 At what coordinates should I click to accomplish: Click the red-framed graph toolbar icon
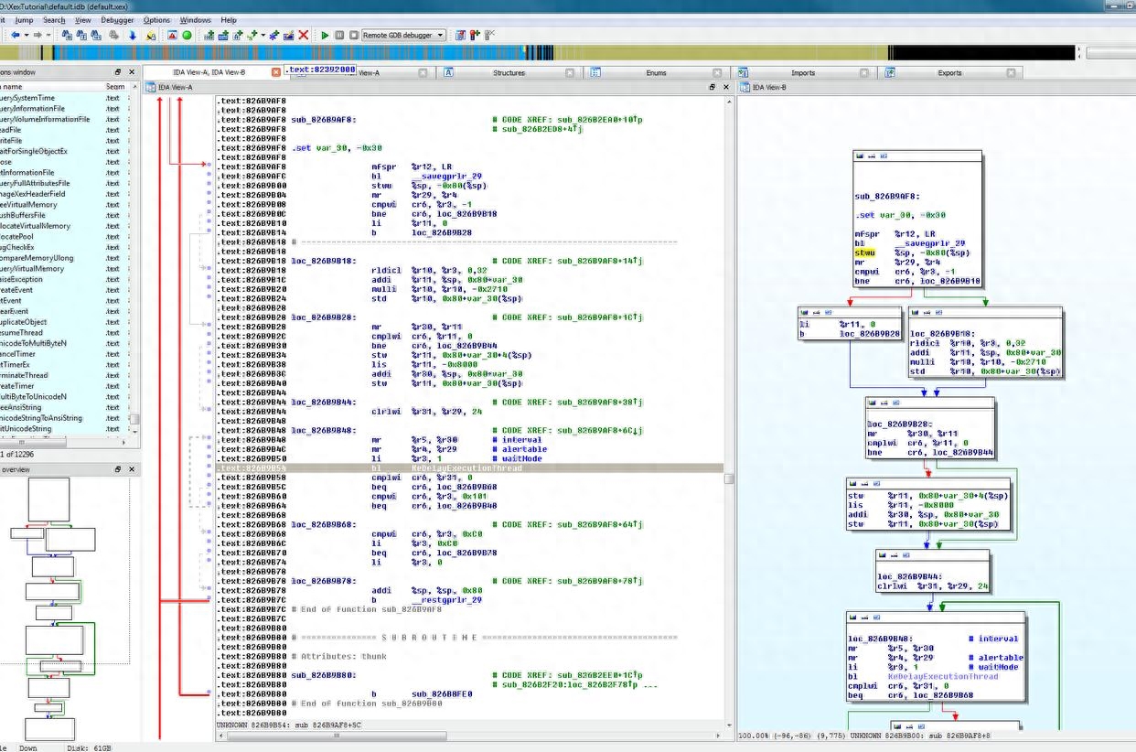tap(173, 35)
